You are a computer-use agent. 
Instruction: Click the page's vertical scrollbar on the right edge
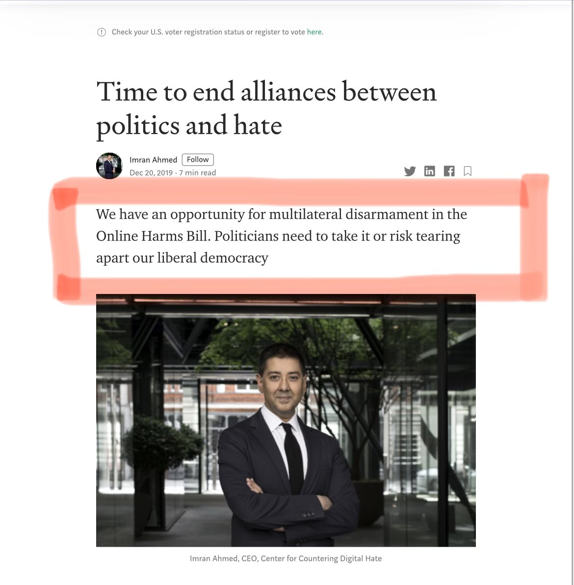pos(573,292)
